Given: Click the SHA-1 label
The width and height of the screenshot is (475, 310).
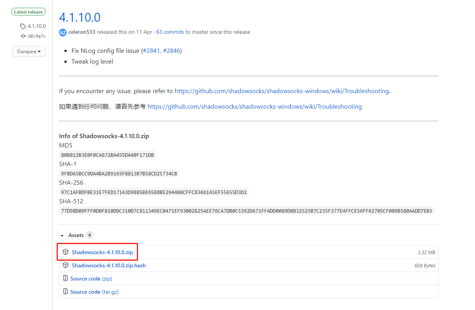Looking at the screenshot, I should point(67,164).
